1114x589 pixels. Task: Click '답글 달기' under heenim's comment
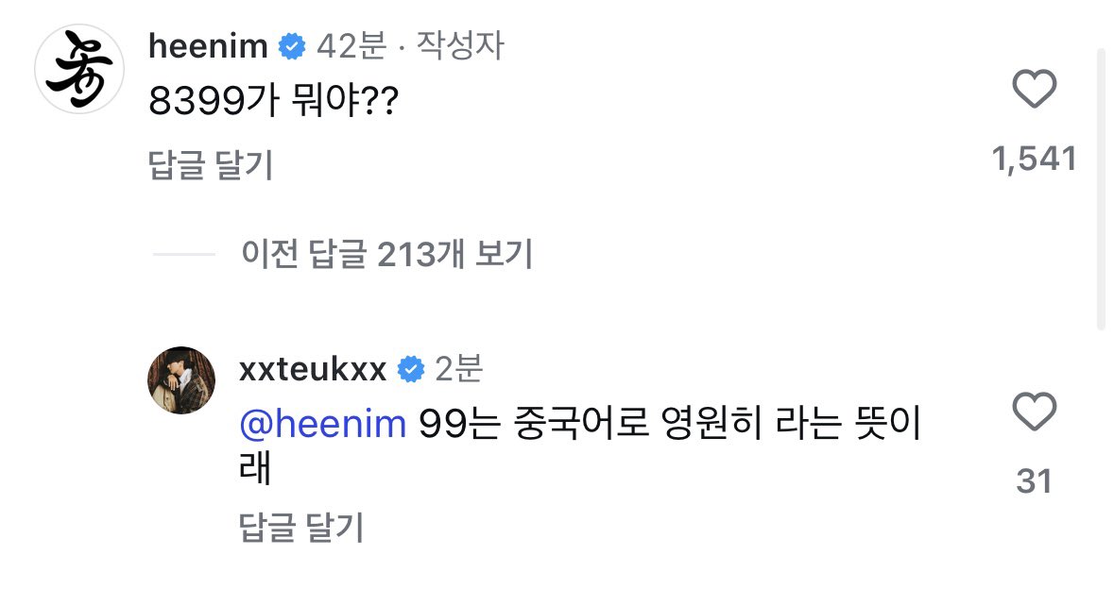tap(211, 165)
